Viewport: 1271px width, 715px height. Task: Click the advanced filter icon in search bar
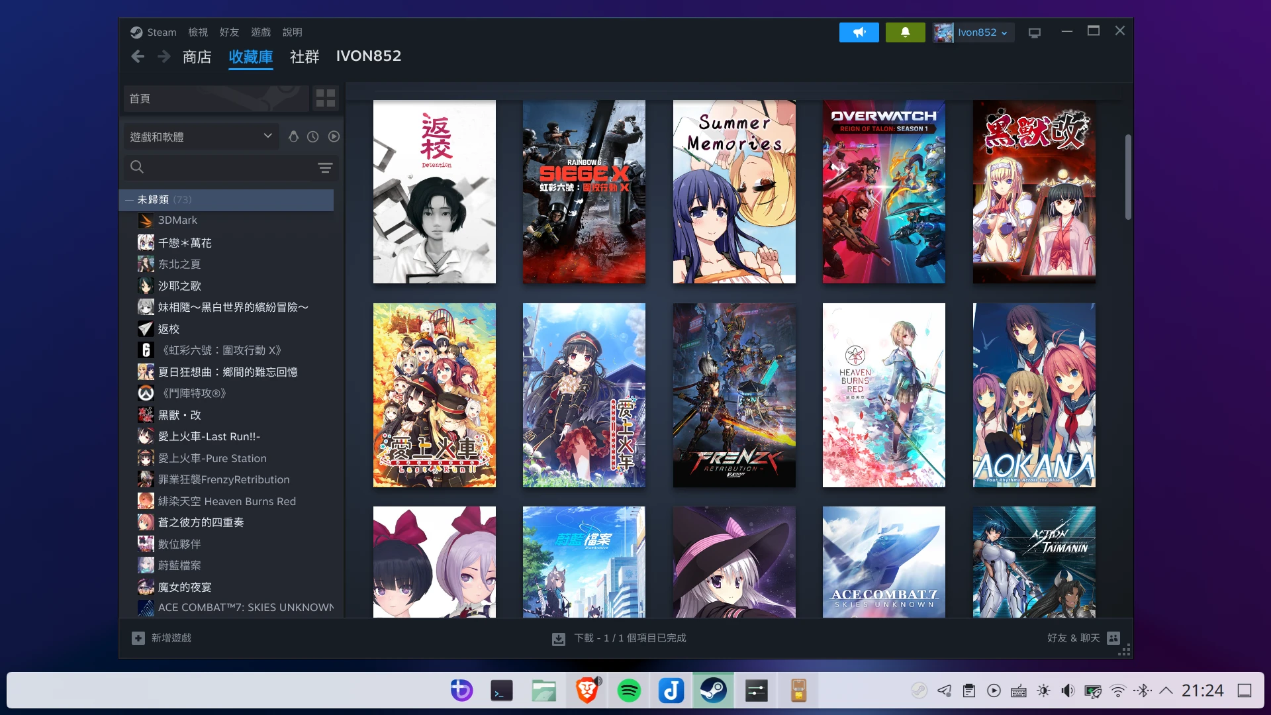point(325,167)
